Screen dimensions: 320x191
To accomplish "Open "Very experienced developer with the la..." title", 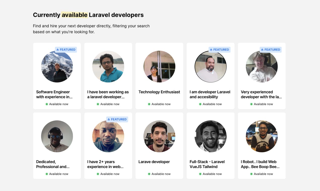I will pos(261,94).
